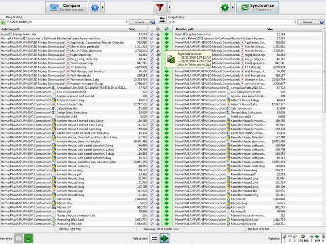The width and height of the screenshot is (326, 244).
Task: Toggle checkbox for Woman in Saree, 2.skp
Action: (152, 80)
